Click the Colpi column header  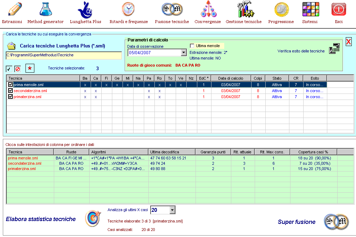click(258, 78)
